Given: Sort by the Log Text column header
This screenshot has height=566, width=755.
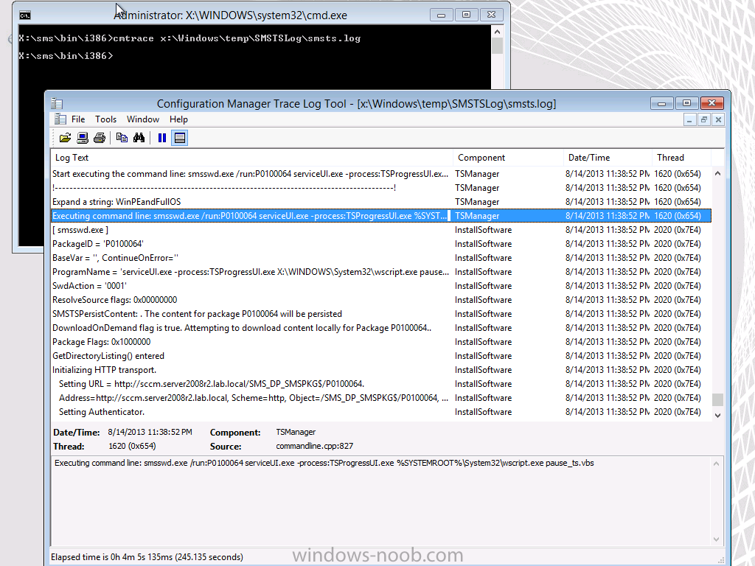Looking at the screenshot, I should [252, 158].
